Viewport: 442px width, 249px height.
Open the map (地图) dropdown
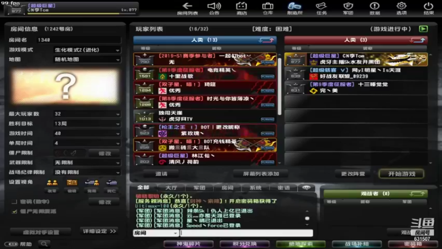[87, 60]
